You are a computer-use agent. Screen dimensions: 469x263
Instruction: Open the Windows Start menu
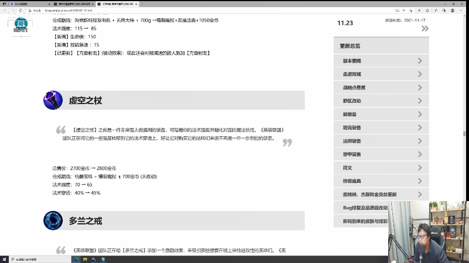4,259
